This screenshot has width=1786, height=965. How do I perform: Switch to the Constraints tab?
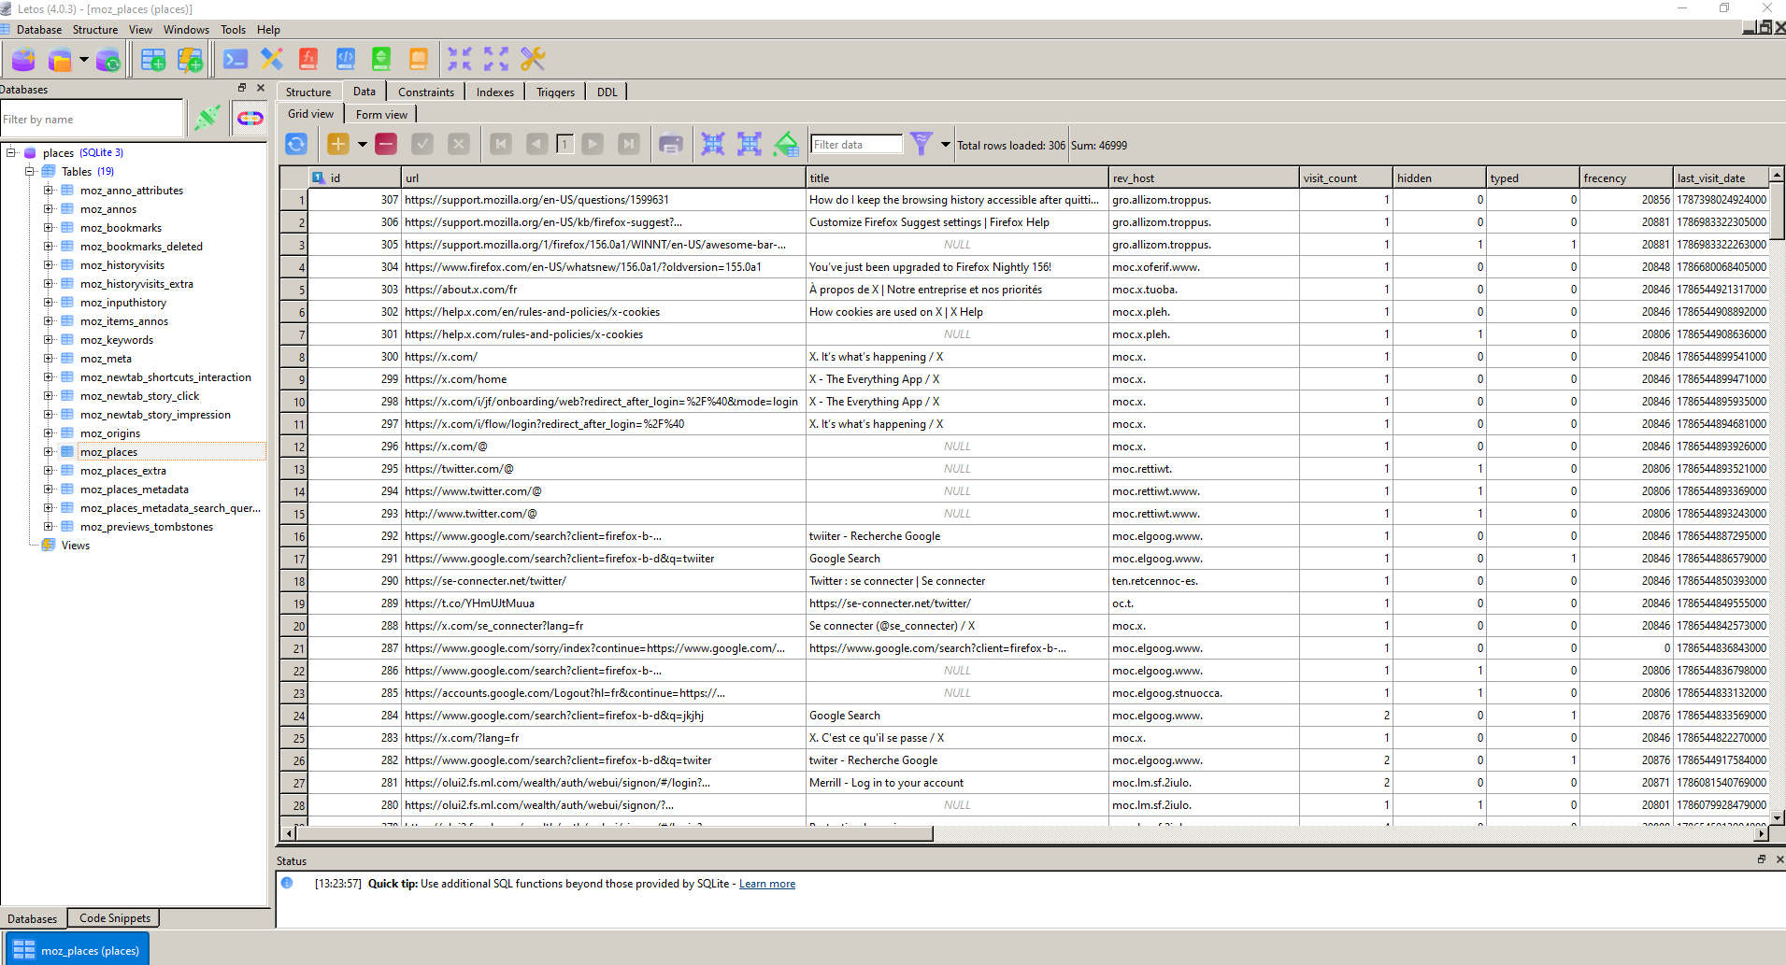click(426, 92)
